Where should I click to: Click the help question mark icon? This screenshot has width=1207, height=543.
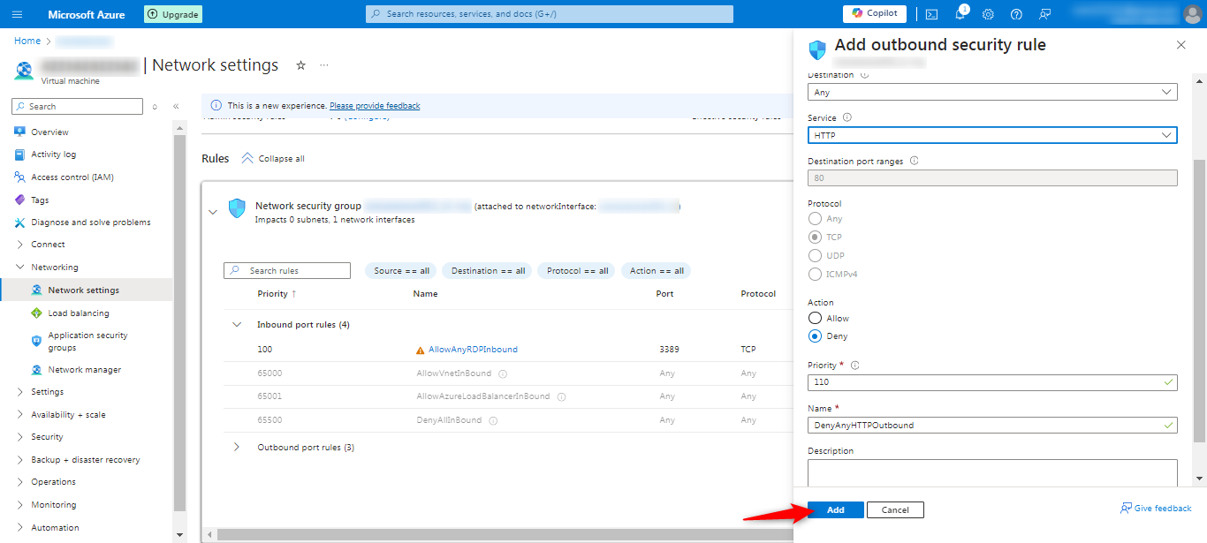point(1016,14)
